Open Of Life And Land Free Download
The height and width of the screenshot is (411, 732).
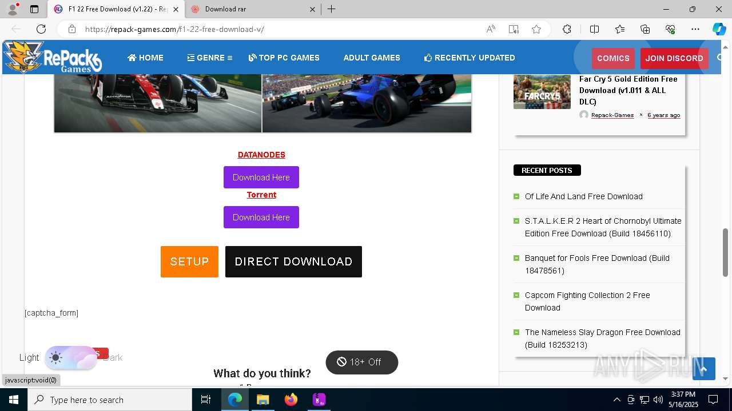[584, 196]
